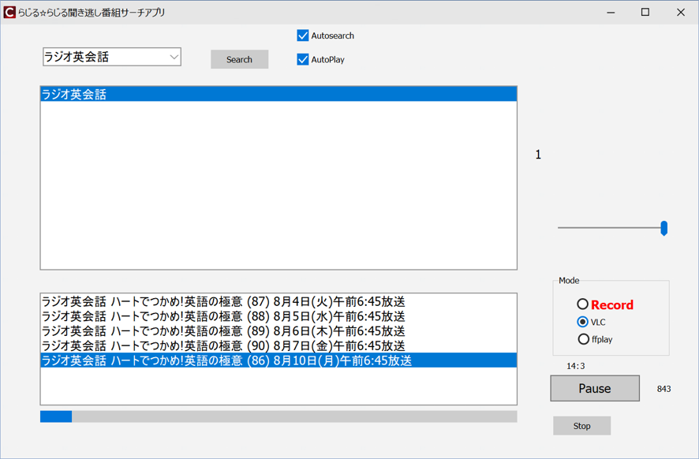699x459 pixels.
Task: Open the ラジオ英会話 program dropdown arrow
Action: coord(174,57)
